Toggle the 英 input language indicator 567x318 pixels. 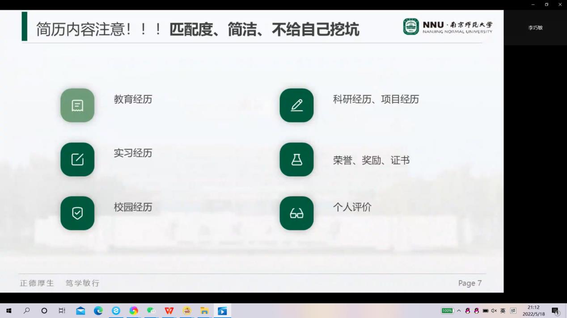point(503,311)
